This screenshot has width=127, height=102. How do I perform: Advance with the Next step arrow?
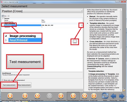(122, 96)
